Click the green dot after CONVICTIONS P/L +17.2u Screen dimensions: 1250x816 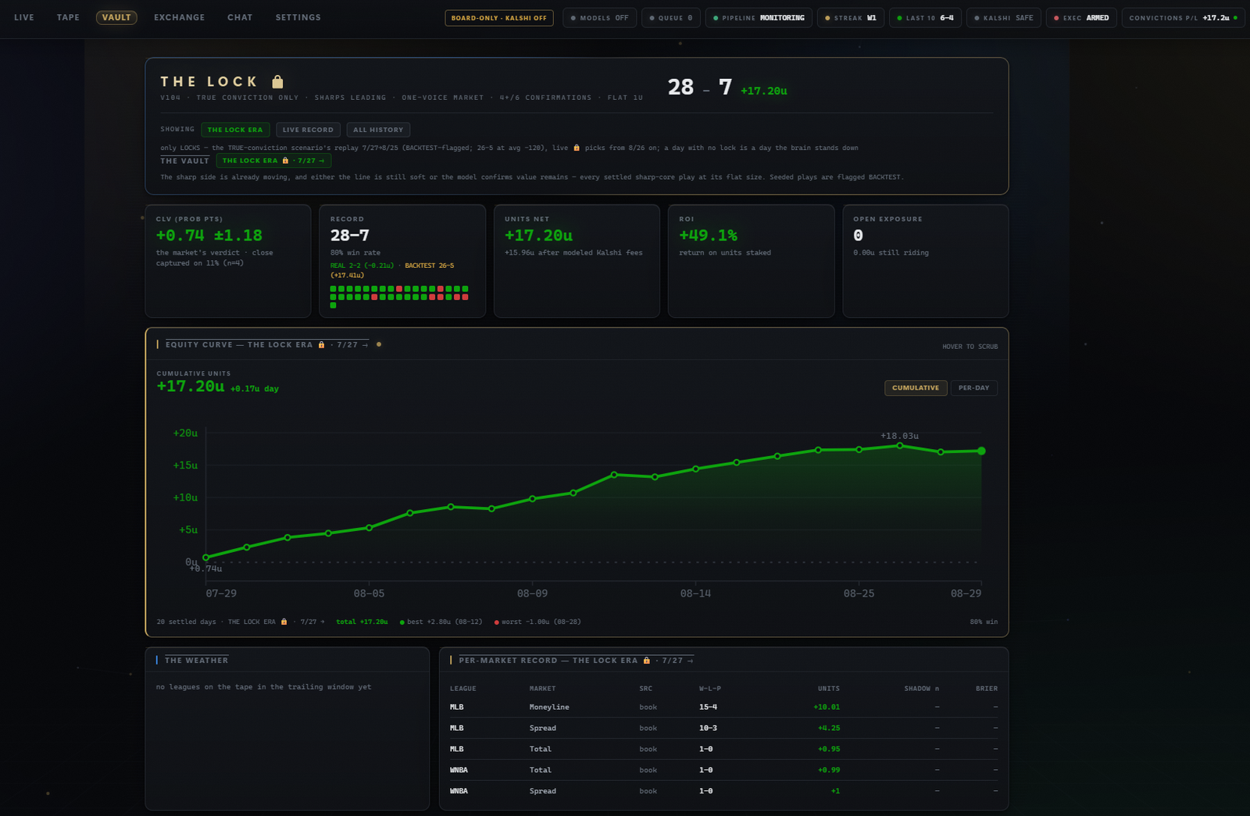click(x=1235, y=17)
